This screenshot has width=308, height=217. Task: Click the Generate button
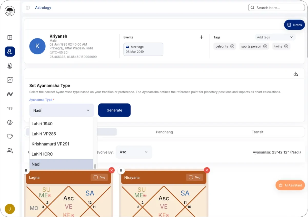(114, 110)
